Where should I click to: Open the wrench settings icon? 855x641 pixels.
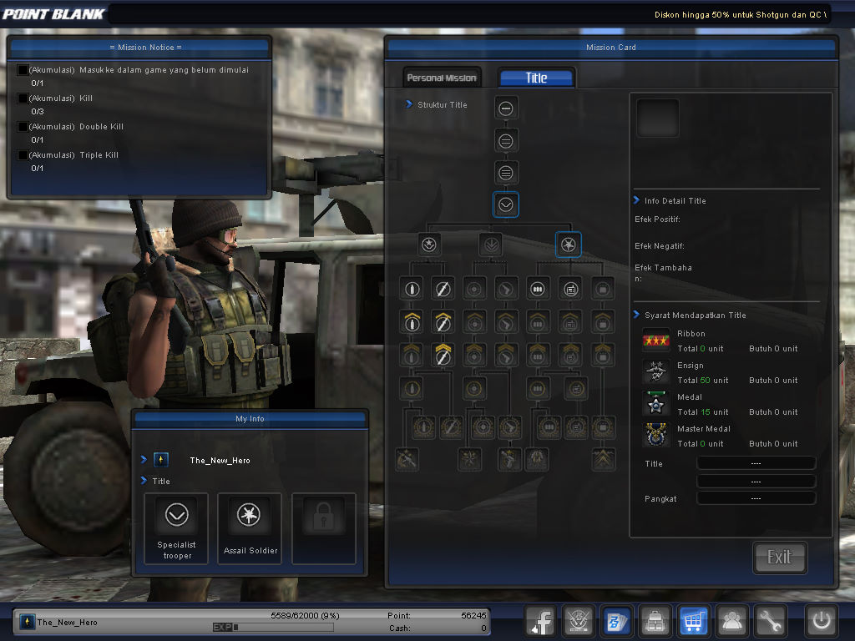coord(770,621)
